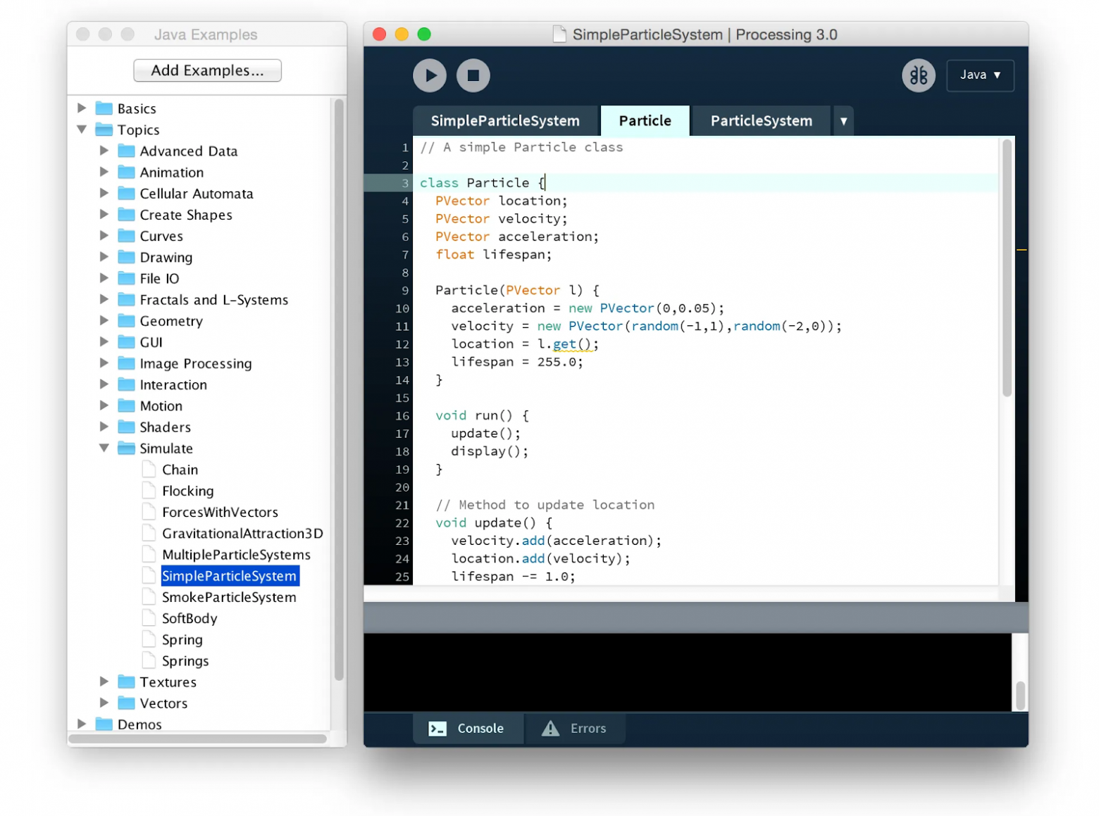Click the GravitationalAttraction3D file icon
This screenshot has height=816, width=1099.
point(149,533)
